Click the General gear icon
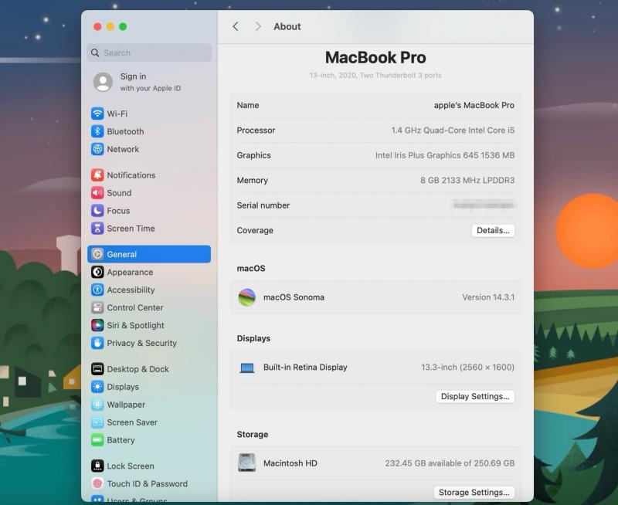Image resolution: width=618 pixels, height=505 pixels. 97,254
